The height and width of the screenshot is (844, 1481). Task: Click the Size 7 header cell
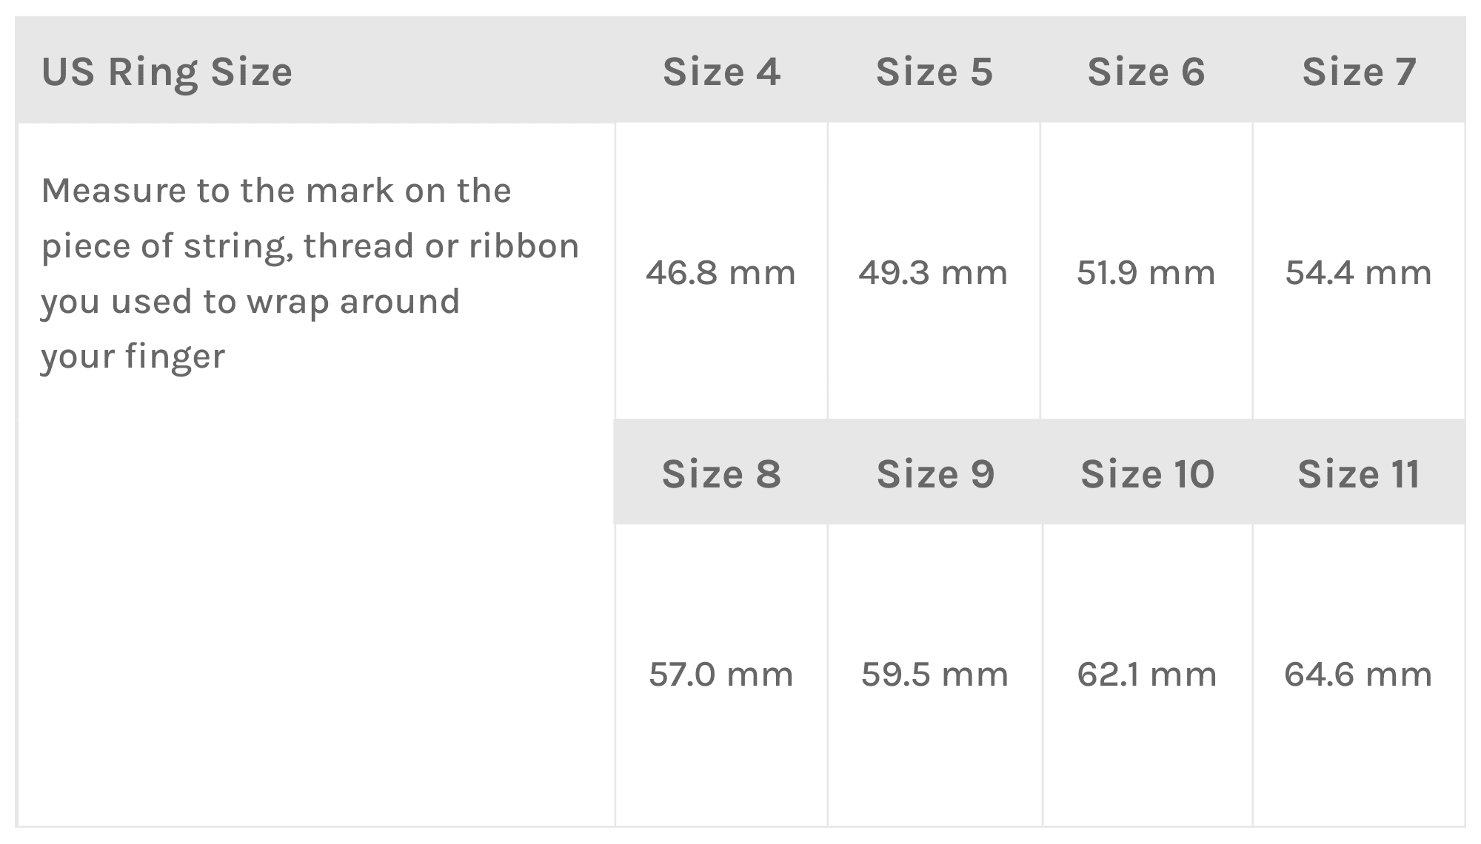(x=1359, y=72)
